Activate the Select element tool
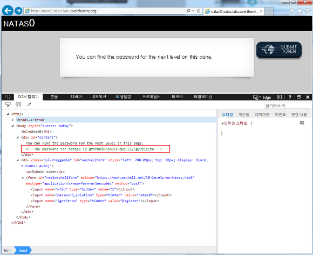The height and width of the screenshot is (255, 313). coord(8,105)
